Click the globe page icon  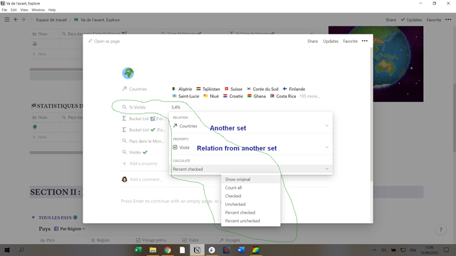(128, 73)
